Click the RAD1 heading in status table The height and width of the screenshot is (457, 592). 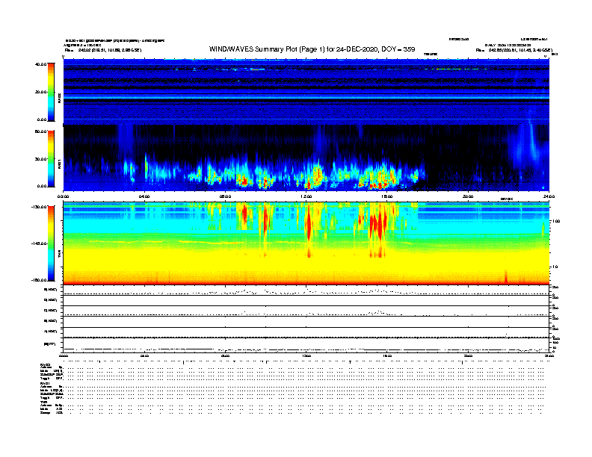[x=45, y=383]
